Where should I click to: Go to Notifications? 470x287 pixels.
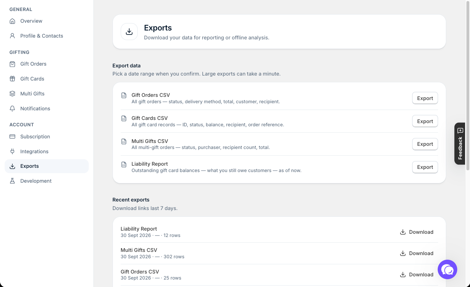[47, 109]
